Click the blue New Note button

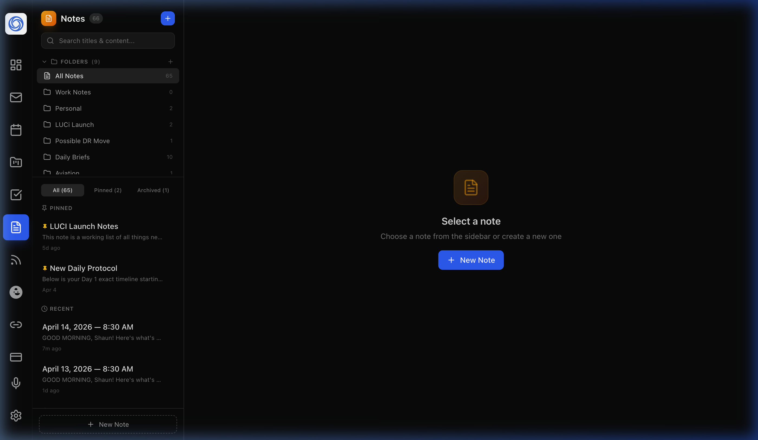coord(471,260)
